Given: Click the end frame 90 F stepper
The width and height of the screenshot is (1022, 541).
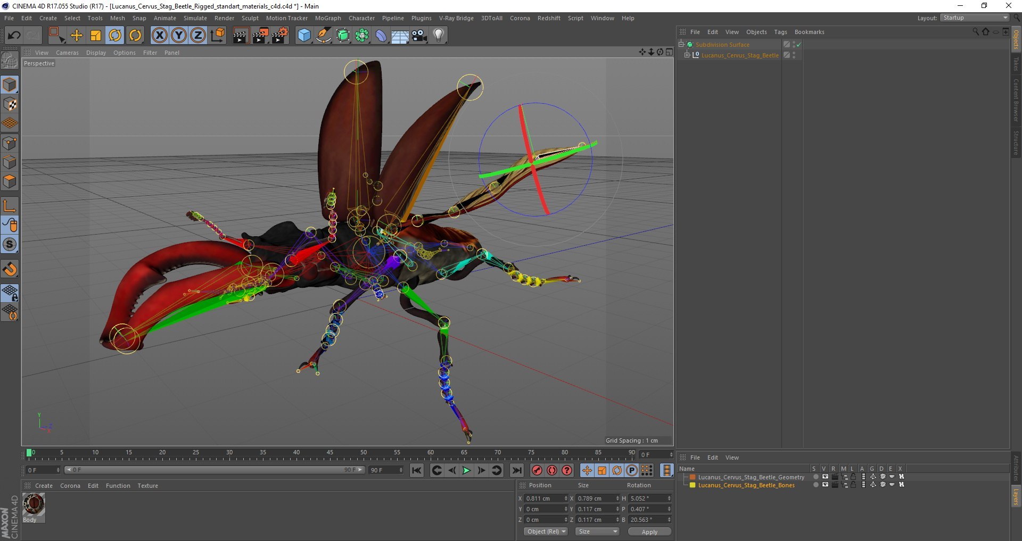Looking at the screenshot, I should tap(401, 470).
